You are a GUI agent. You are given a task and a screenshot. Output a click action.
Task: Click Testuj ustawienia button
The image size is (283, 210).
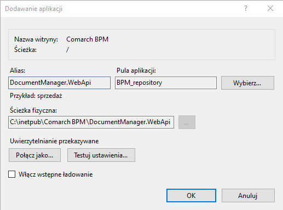(x=101, y=155)
